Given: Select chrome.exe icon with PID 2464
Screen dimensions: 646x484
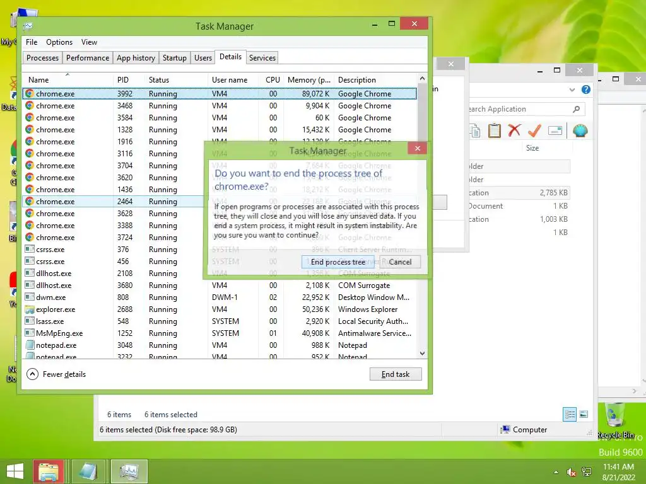Looking at the screenshot, I should point(29,201).
